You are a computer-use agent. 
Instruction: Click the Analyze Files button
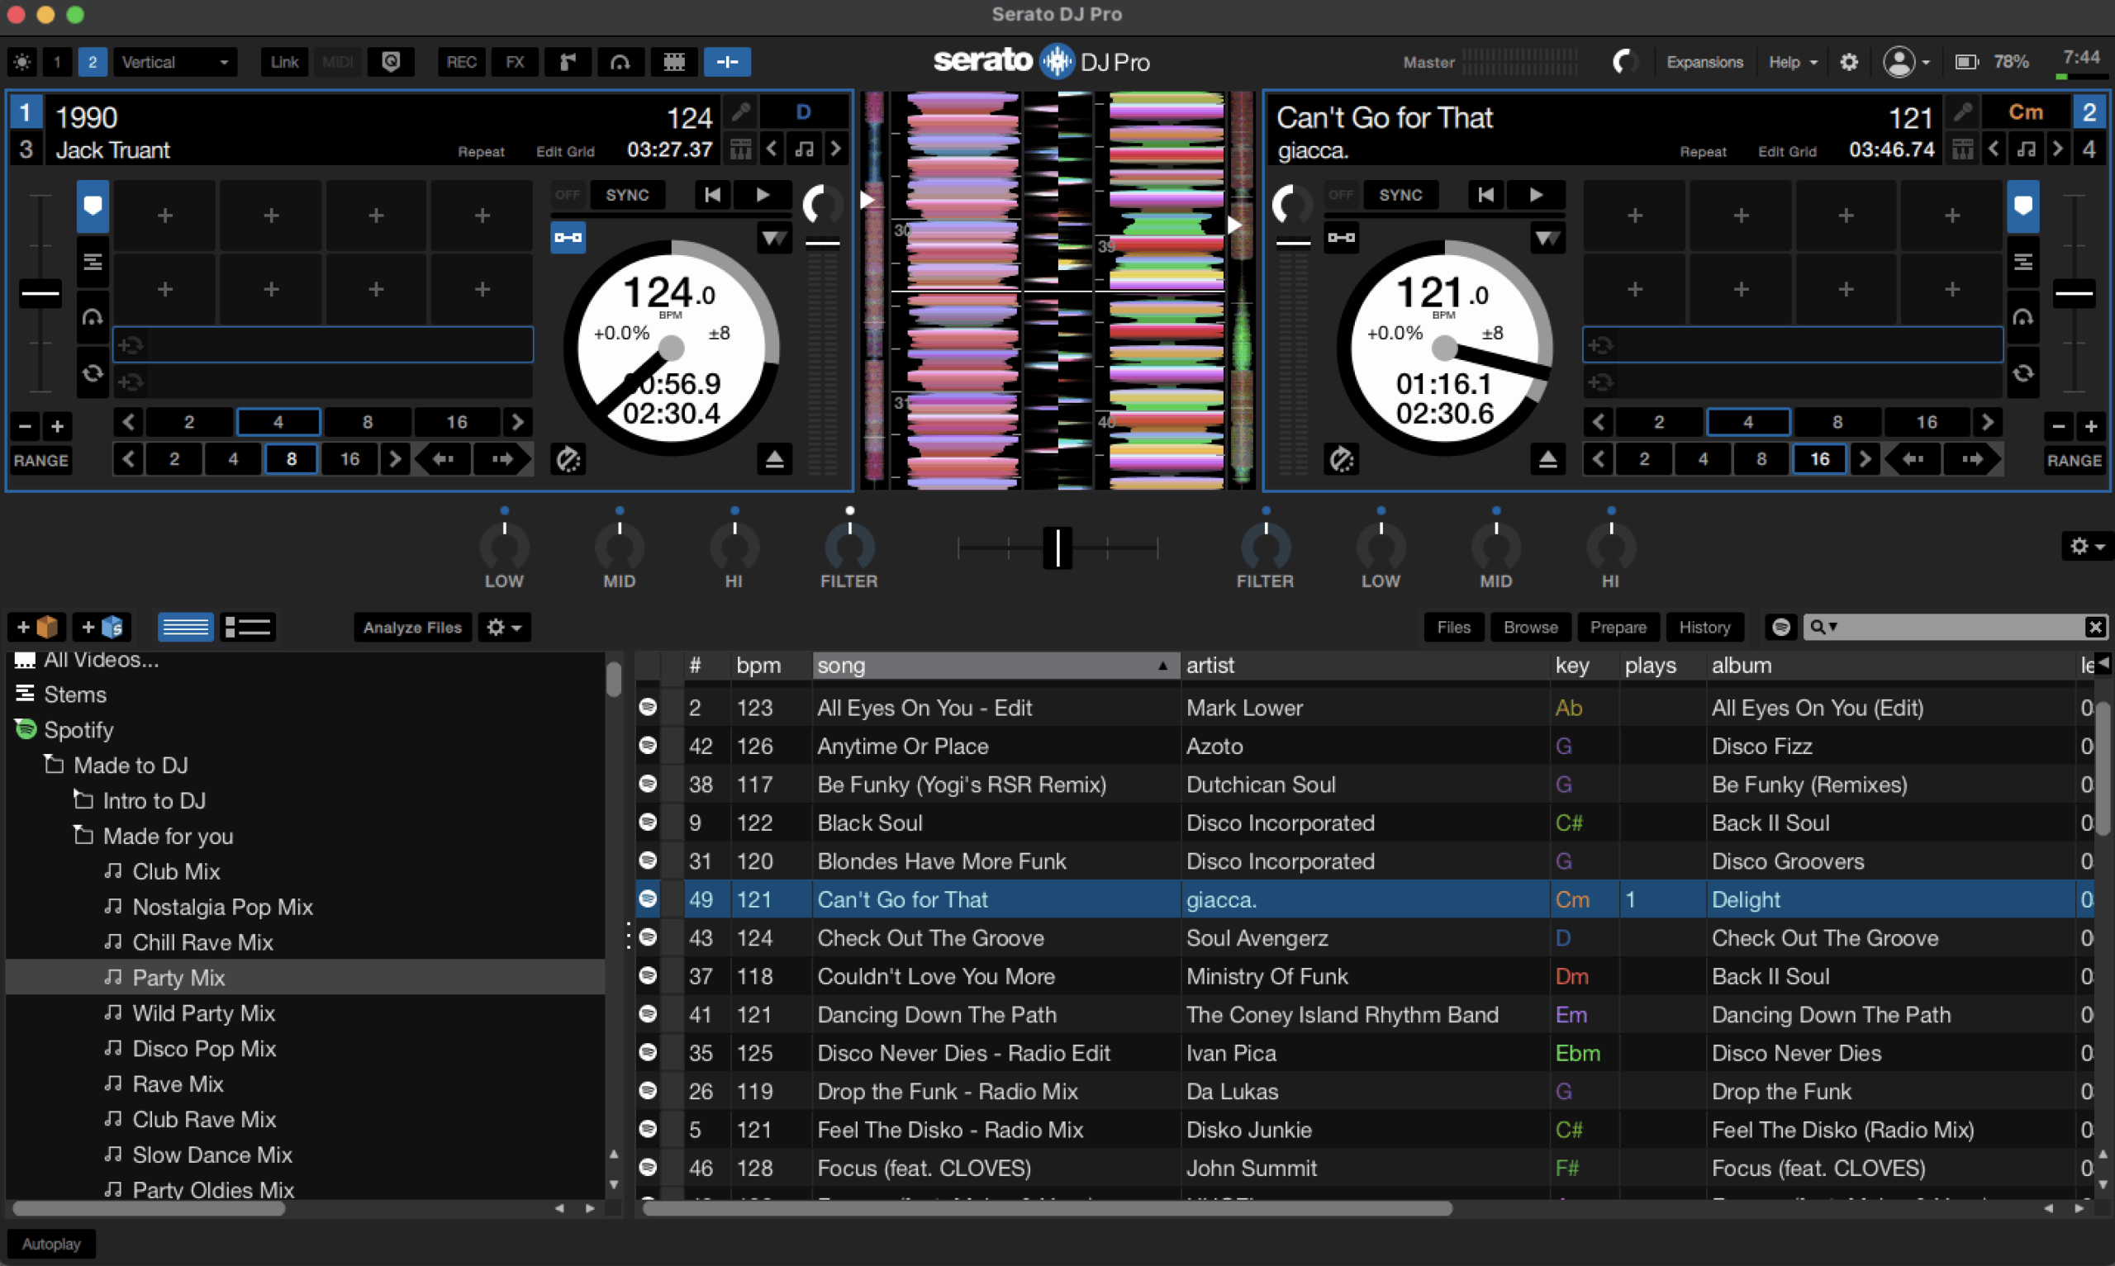412,627
